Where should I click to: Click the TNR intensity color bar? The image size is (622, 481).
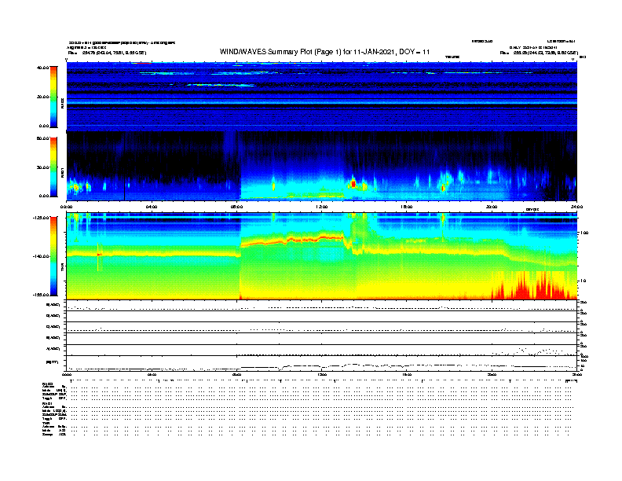(53, 256)
